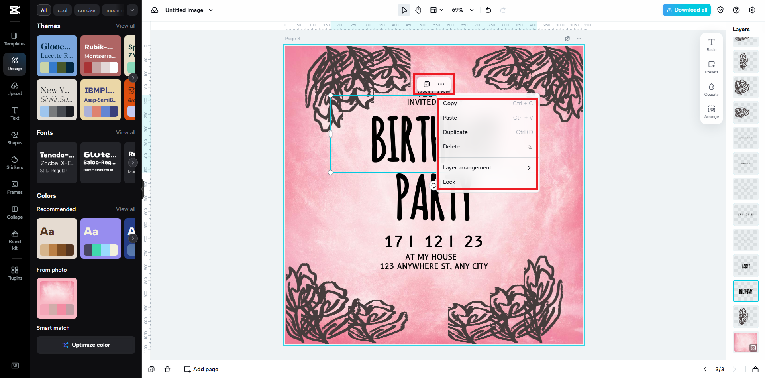Screen dimensions: 765x378
Task: Open the Stickers panel
Action: click(15, 163)
